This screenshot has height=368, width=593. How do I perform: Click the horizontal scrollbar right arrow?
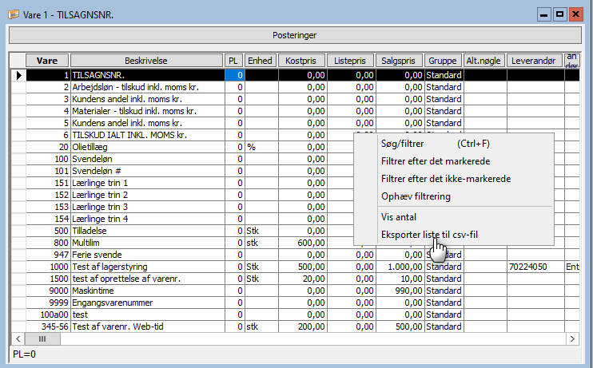tap(573, 339)
